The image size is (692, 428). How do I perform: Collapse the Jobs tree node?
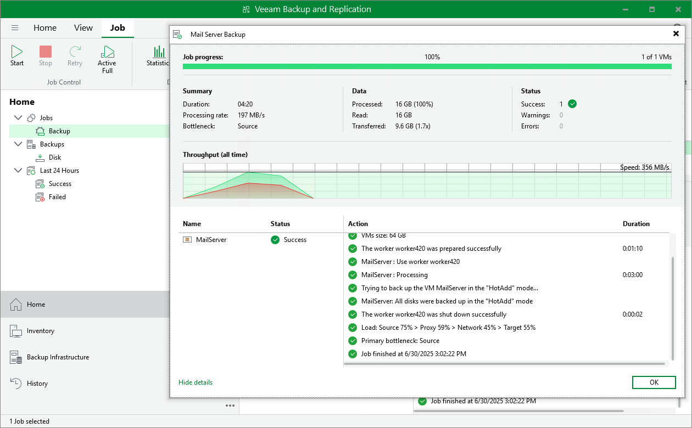pyautogui.click(x=18, y=118)
